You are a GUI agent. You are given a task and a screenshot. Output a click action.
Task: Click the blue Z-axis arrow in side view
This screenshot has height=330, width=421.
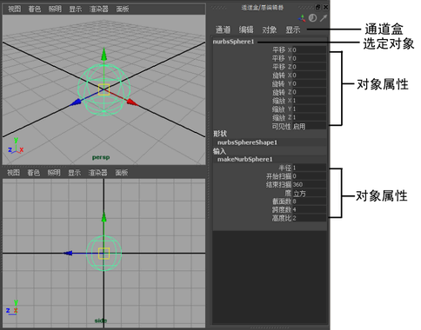tap(68, 254)
